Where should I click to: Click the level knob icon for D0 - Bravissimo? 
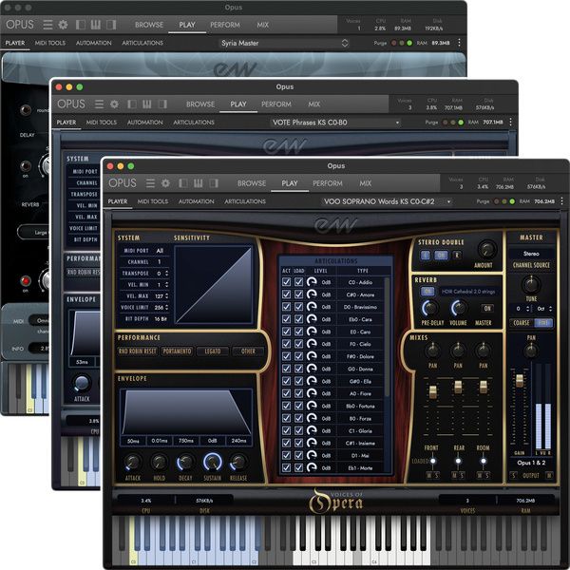(x=312, y=307)
